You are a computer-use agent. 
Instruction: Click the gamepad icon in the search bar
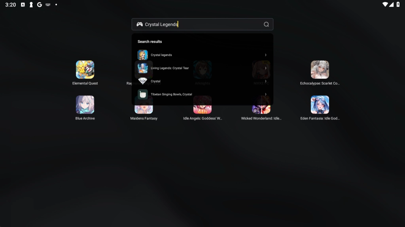139,24
